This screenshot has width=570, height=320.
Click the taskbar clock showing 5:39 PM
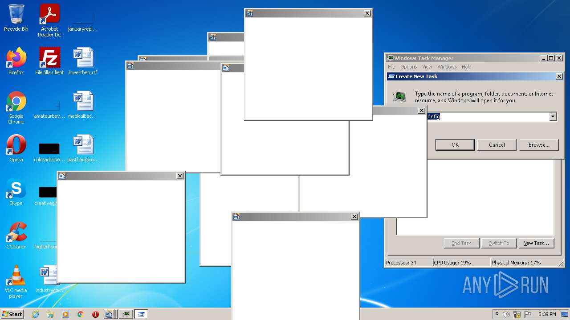pyautogui.click(x=547, y=314)
